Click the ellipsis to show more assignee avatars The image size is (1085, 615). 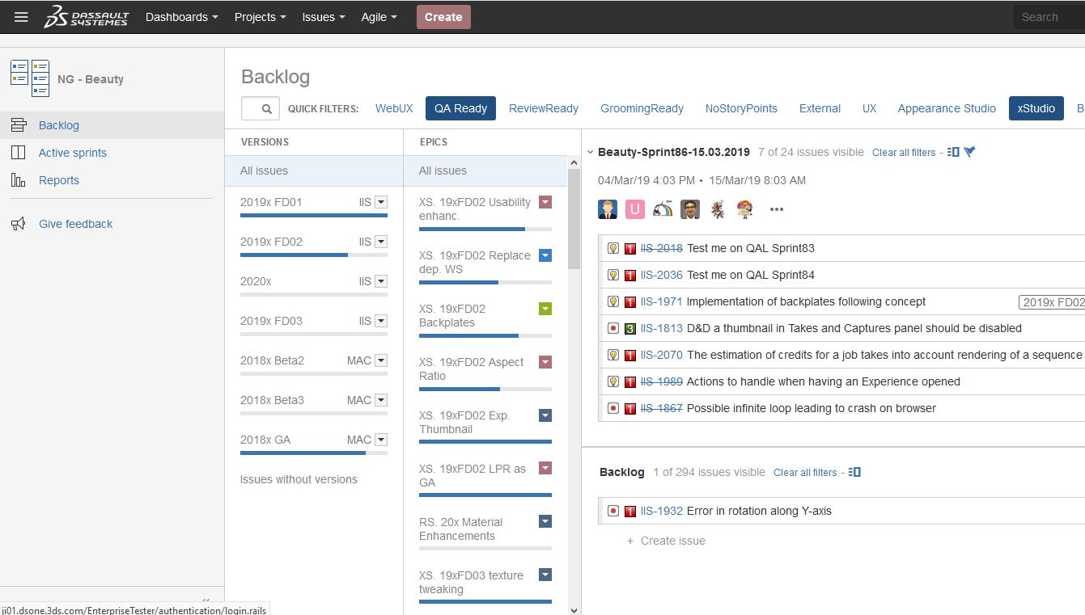pos(776,209)
